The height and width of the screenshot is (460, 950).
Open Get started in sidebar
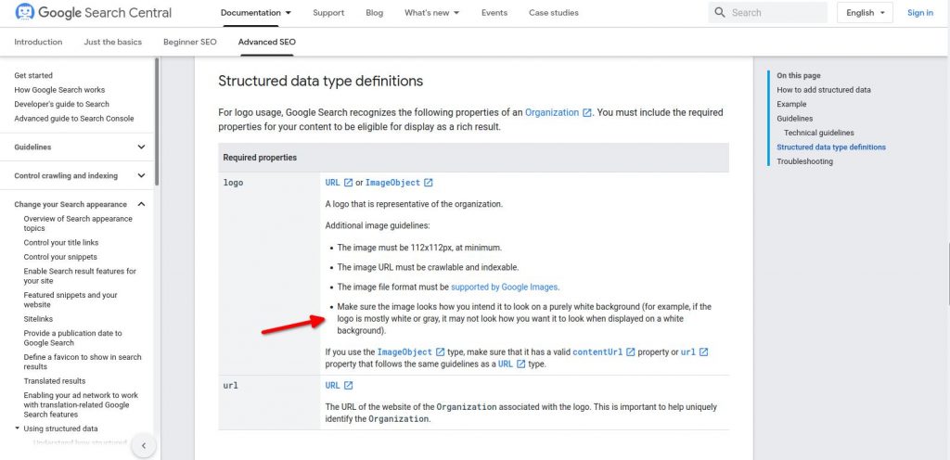33,76
